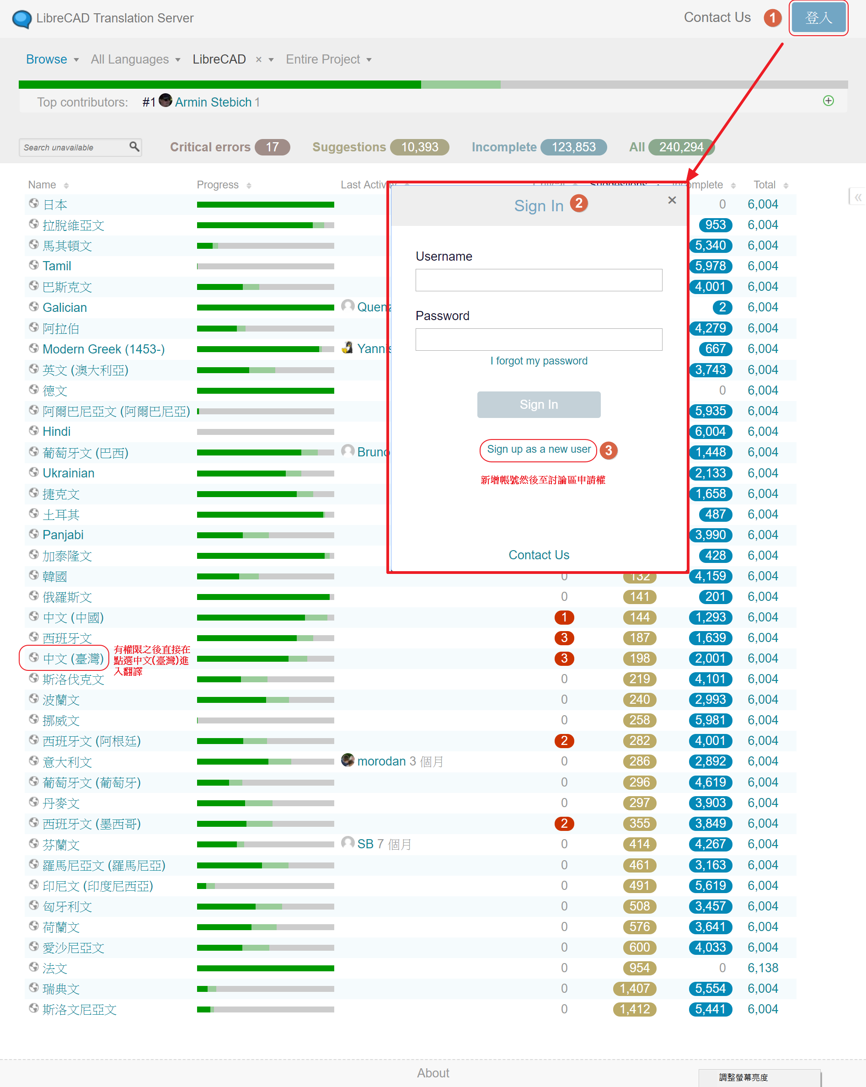
Task: Open the 中文 (中國) language link
Action: (x=73, y=618)
